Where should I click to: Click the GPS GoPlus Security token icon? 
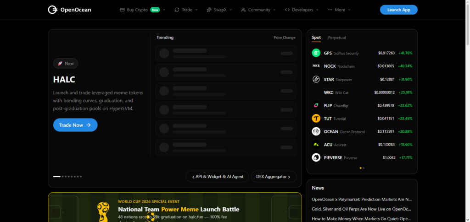click(316, 53)
